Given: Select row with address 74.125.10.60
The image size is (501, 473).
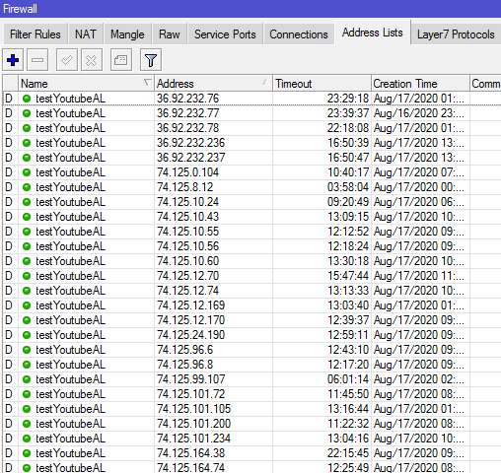Looking at the screenshot, I should tap(251, 261).
